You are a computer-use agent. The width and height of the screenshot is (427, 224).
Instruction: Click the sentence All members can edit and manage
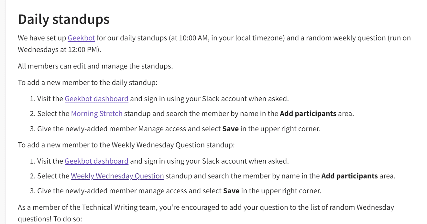click(x=95, y=66)
